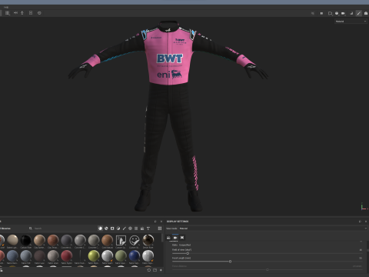The image size is (369, 277).
Task: Filter assets by materials sphere icon
Action: pos(100,229)
